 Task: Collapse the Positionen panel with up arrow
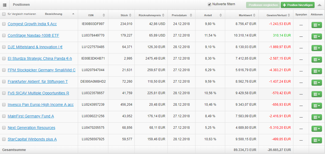(x=320, y=5)
